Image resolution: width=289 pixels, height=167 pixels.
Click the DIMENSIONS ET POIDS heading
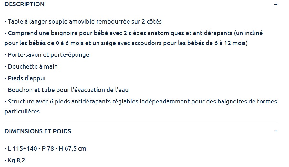[38, 131]
